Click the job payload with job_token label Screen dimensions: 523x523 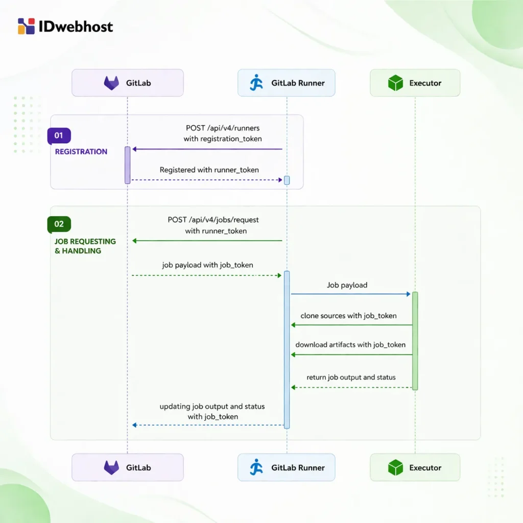pyautogui.click(x=207, y=265)
